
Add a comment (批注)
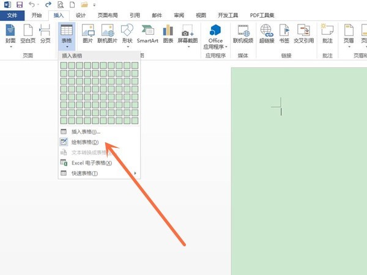[x=327, y=34]
